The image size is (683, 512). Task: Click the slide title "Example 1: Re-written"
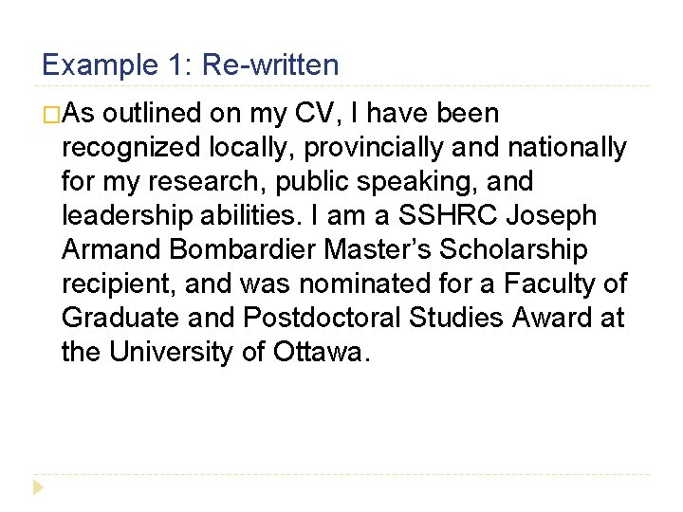point(190,65)
